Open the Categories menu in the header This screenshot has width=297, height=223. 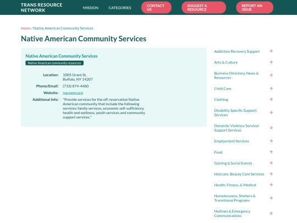click(x=120, y=8)
